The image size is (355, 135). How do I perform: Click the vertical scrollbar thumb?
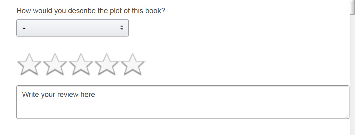352,8
